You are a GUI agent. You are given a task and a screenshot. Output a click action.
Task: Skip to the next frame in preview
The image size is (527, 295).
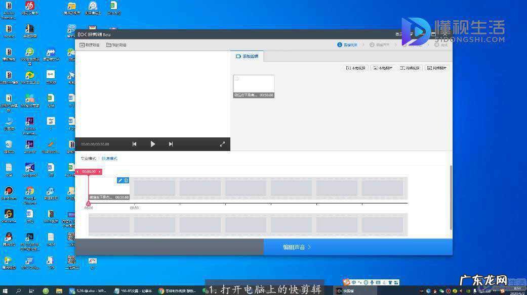tap(171, 144)
